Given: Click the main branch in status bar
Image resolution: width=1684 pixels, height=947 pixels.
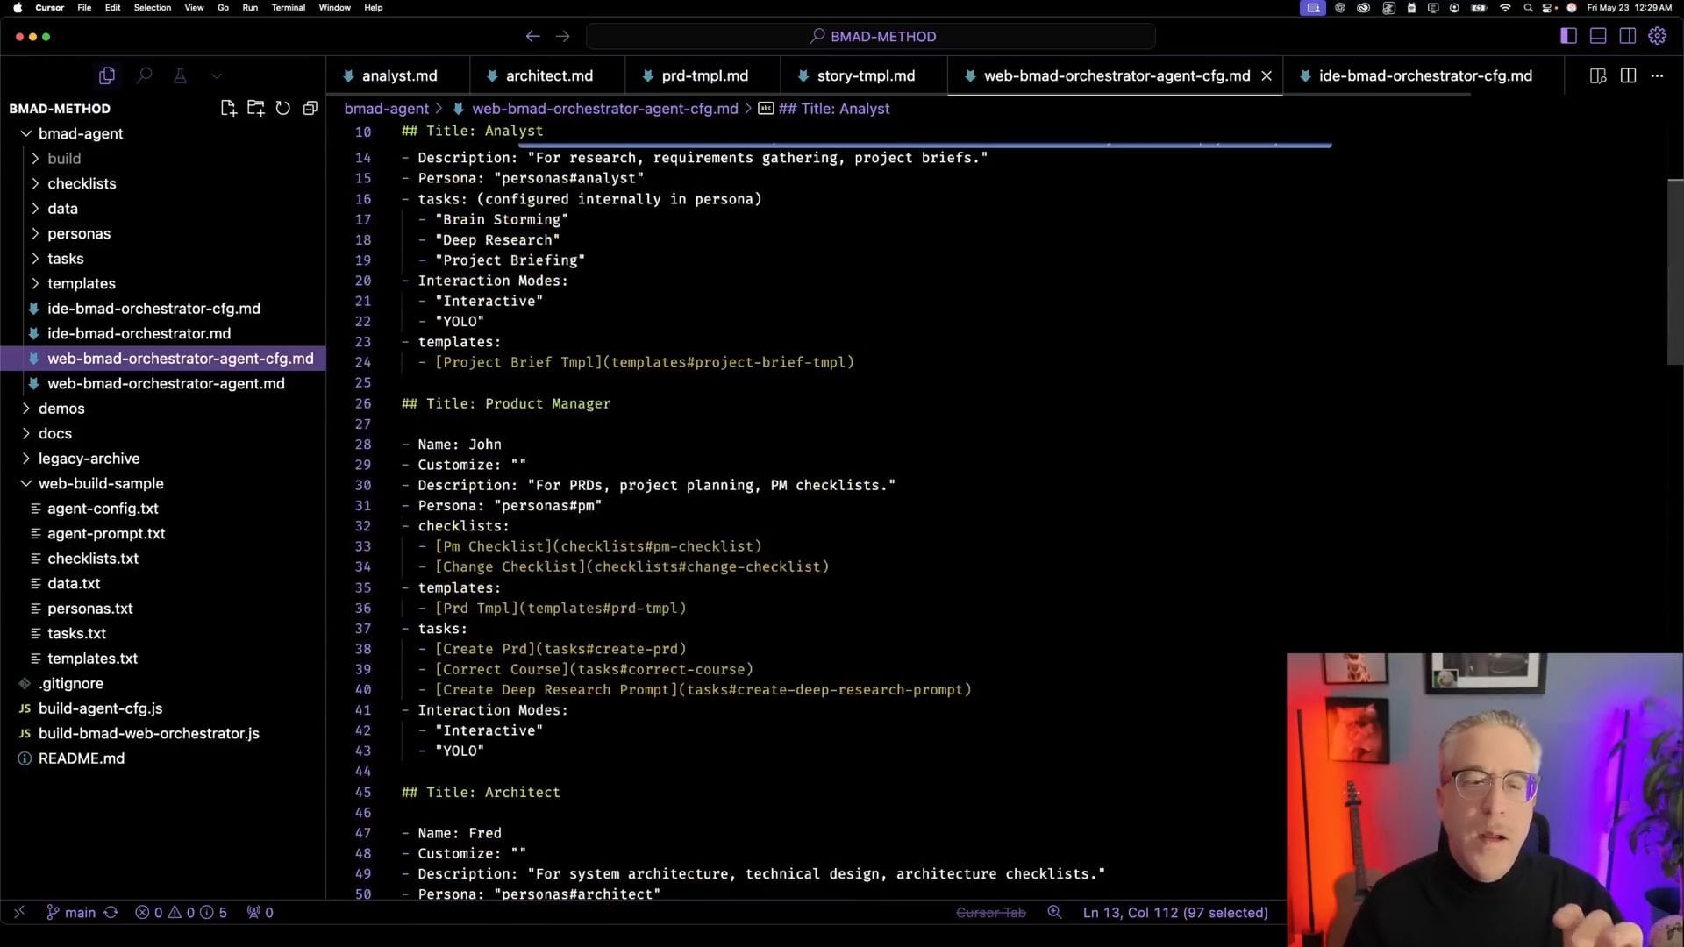Looking at the screenshot, I should click(79, 912).
